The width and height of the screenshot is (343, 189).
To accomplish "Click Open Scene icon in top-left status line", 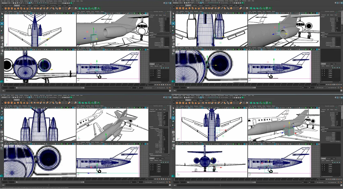I will coord(16,3).
